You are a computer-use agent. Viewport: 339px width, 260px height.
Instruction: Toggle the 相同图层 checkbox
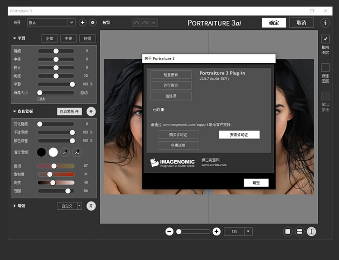[x=325, y=39]
